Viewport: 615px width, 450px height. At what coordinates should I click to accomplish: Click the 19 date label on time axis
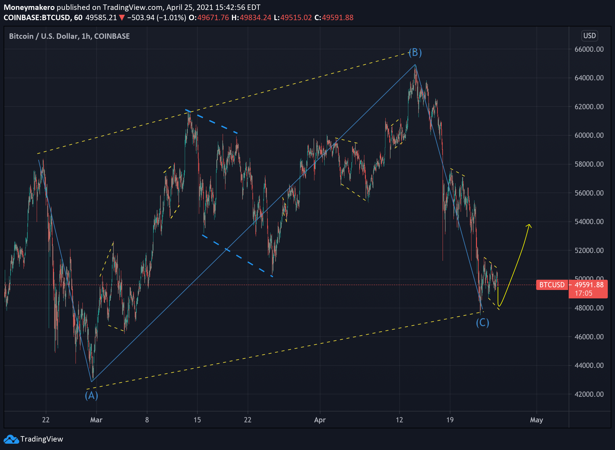pyautogui.click(x=450, y=420)
